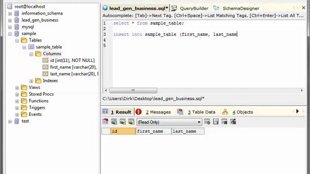Viewport: 310px width, 174px height.
Task: Click the black arrow to scroll result tabs right
Action: coord(297,111)
